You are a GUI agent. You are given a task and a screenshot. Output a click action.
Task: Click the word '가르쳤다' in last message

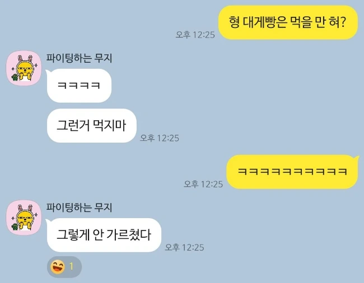coord(129,235)
